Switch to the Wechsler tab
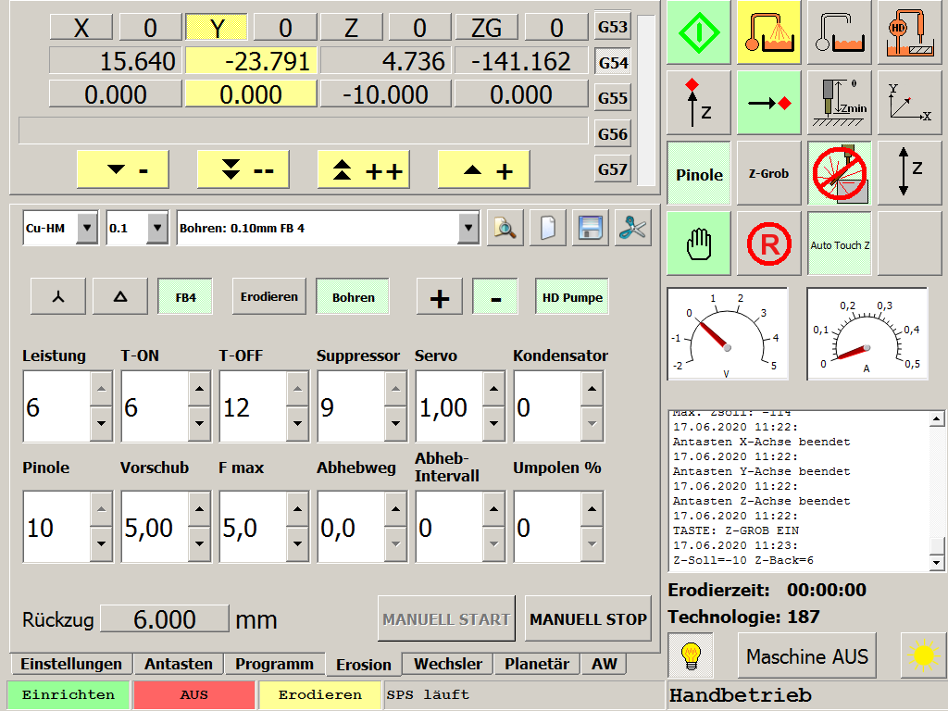This screenshot has width=948, height=711. tap(447, 664)
